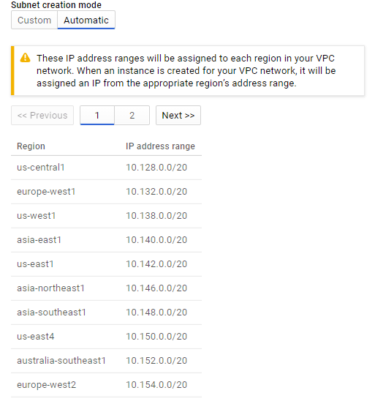Click IP range 10.152.0.0/20
This screenshot has width=375, height=404.
point(156,361)
